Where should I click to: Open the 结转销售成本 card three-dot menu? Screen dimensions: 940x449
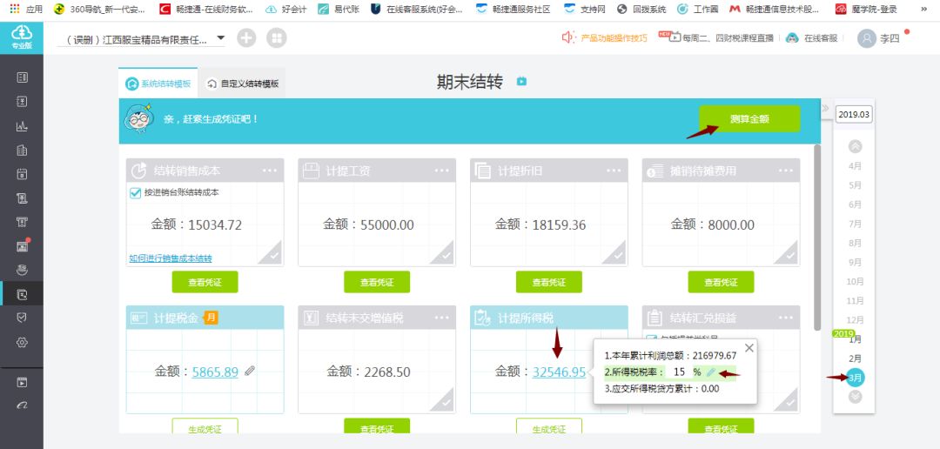coord(270,171)
